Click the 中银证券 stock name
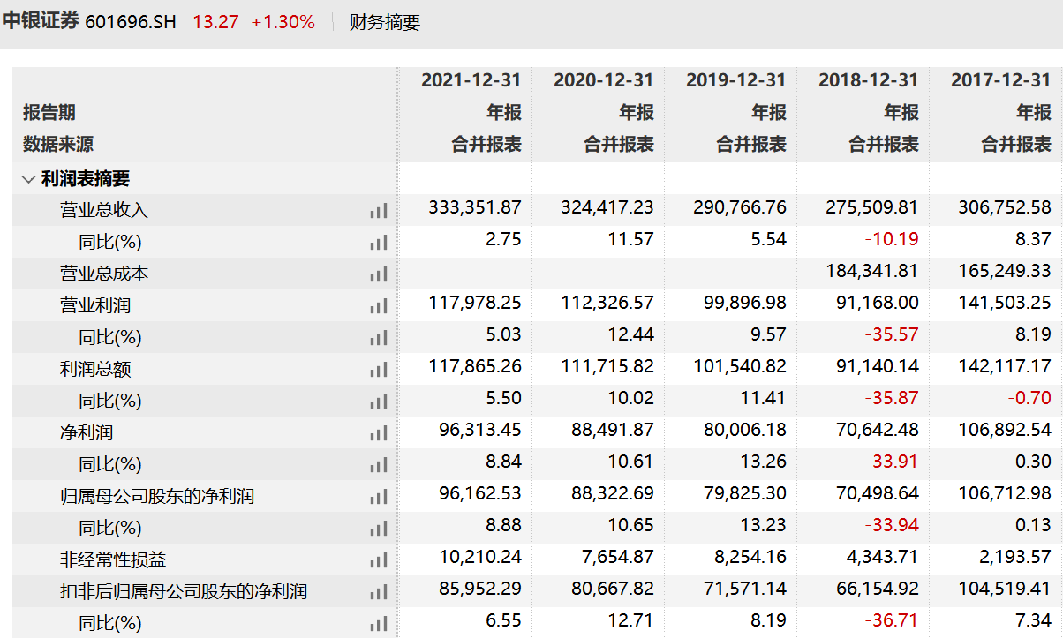 (x=41, y=22)
